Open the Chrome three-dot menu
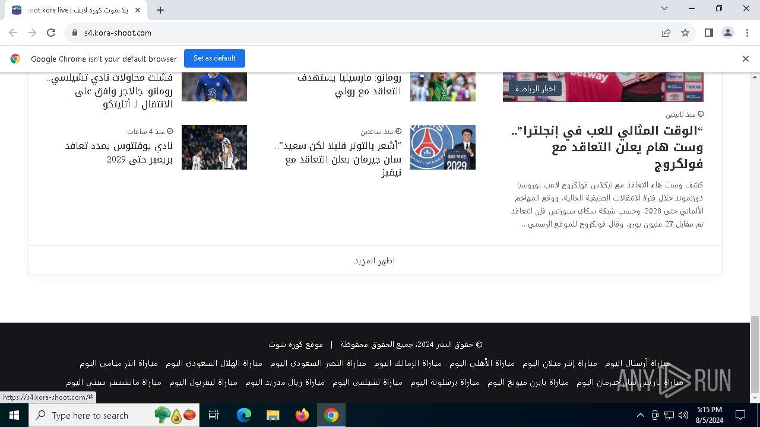This screenshot has width=760, height=427. coord(747,33)
